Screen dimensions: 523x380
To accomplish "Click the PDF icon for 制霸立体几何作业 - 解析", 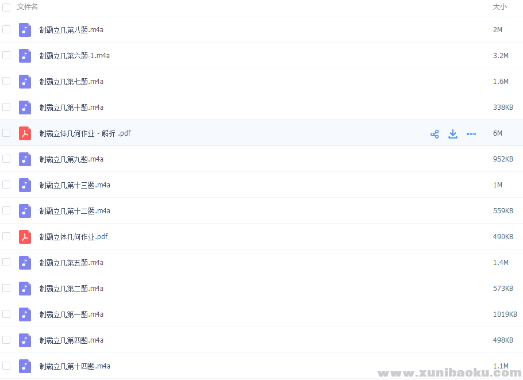I will click(x=25, y=133).
